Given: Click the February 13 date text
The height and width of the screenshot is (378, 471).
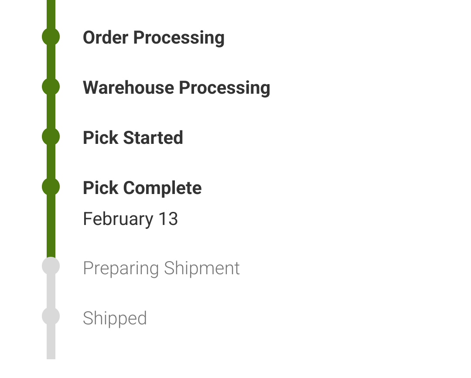Looking at the screenshot, I should 130,219.
